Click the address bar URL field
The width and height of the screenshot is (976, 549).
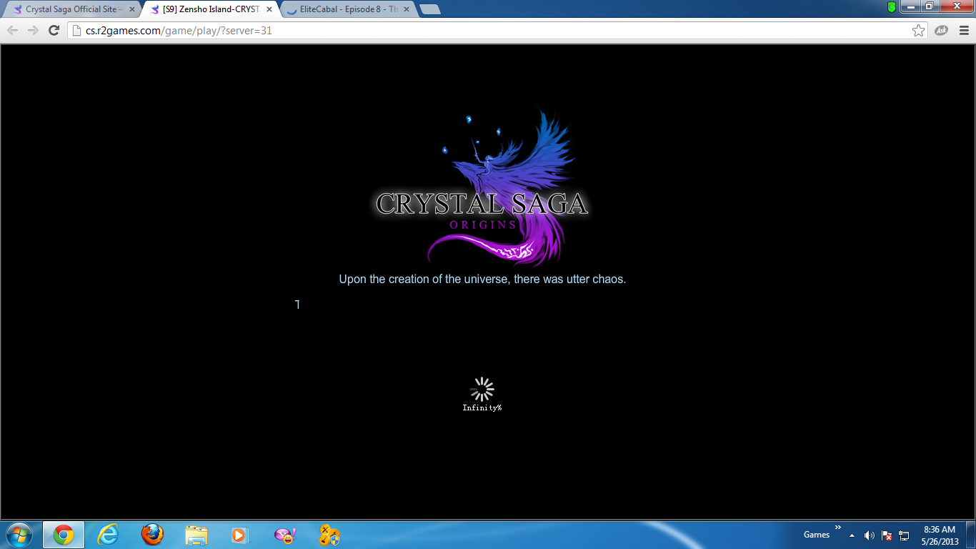486,31
